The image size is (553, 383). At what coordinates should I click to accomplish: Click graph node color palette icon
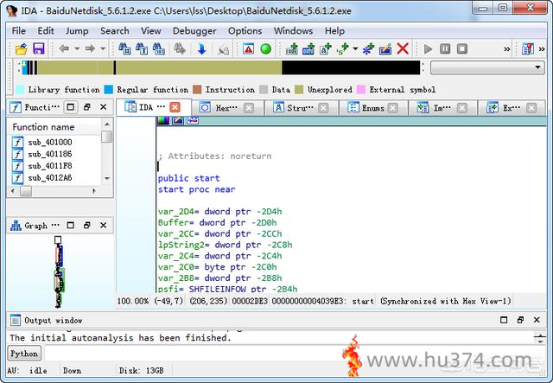click(163, 120)
